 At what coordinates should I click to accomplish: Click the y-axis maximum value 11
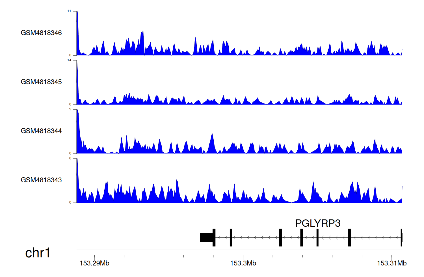(69, 11)
